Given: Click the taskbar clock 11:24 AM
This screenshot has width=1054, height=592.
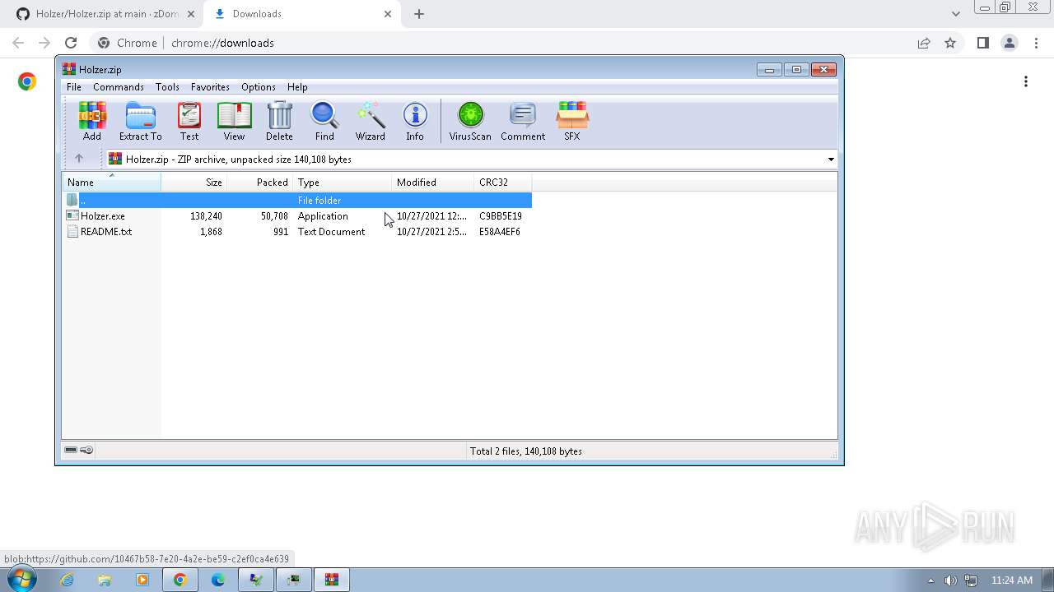Looking at the screenshot, I should point(1011,580).
